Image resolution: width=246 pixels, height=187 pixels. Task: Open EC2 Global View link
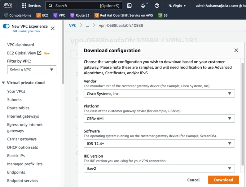(21, 53)
